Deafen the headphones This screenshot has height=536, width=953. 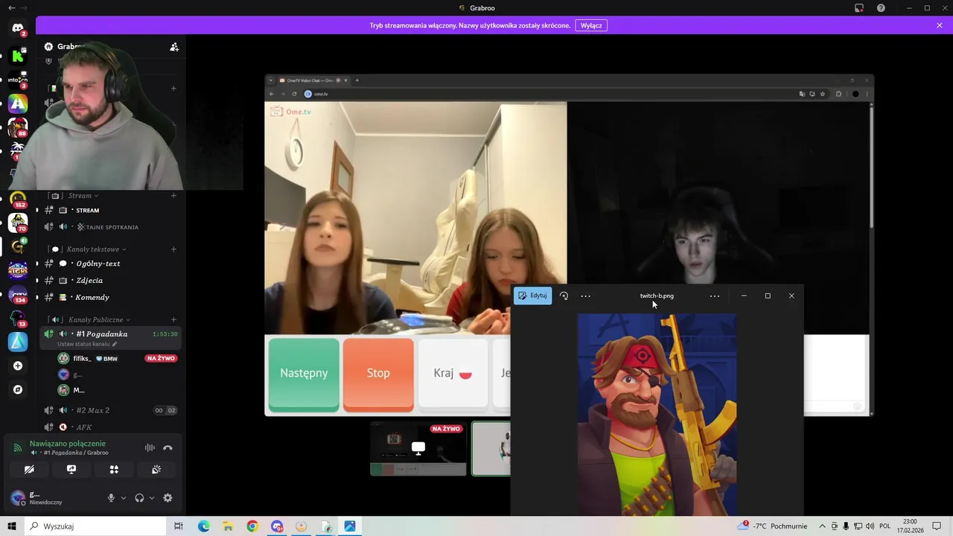[139, 498]
